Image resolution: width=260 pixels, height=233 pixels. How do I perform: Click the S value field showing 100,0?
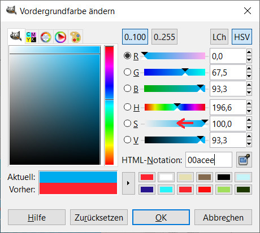tap(228, 124)
